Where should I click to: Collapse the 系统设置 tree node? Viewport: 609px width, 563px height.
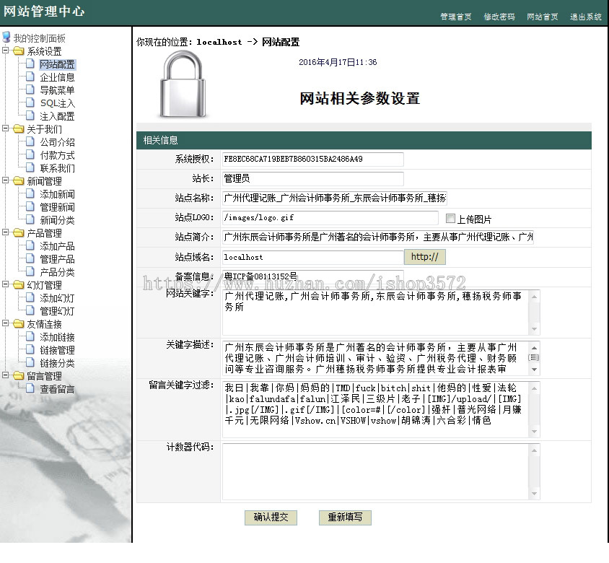tap(6, 51)
